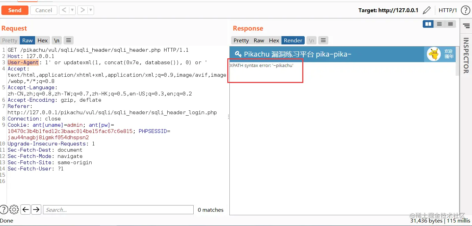Viewport: 472px width, 226px height.
Task: Click the PHPSESSID cookie value
Action: pyautogui.click(x=48, y=137)
